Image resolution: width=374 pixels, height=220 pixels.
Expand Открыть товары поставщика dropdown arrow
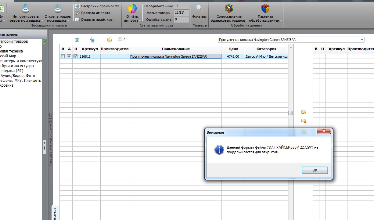point(68,21)
